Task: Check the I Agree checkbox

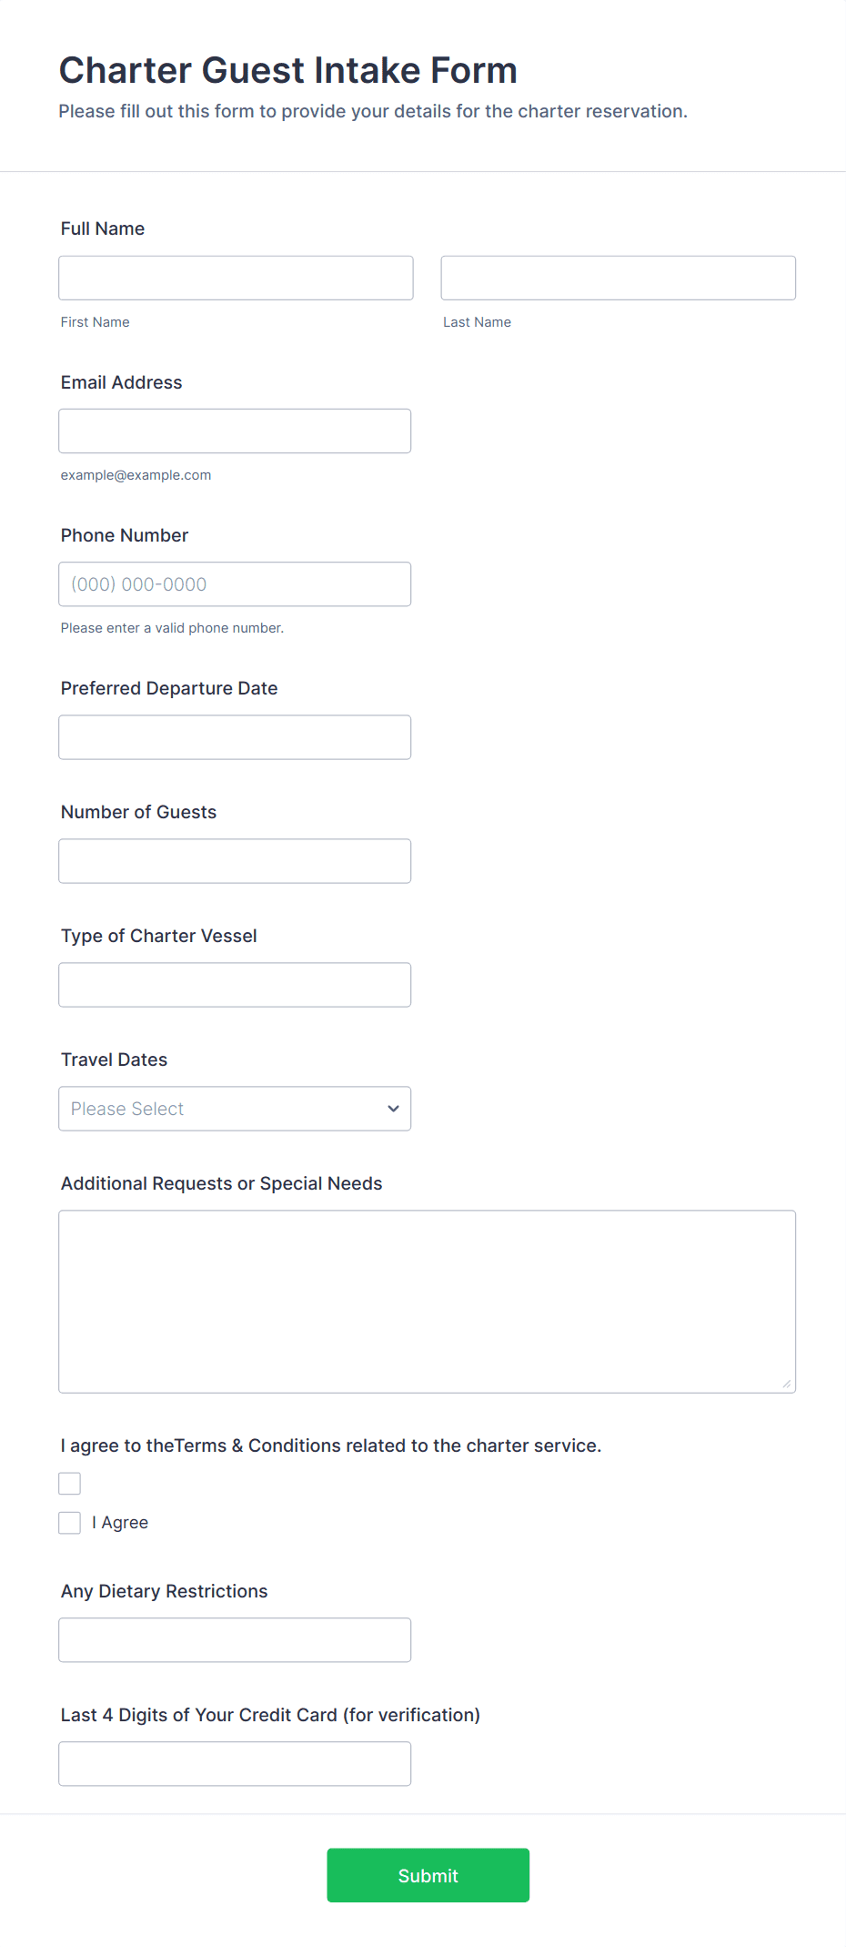Action: click(70, 1523)
